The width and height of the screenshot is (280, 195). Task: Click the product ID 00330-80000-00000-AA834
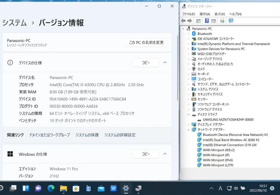coord(74,106)
